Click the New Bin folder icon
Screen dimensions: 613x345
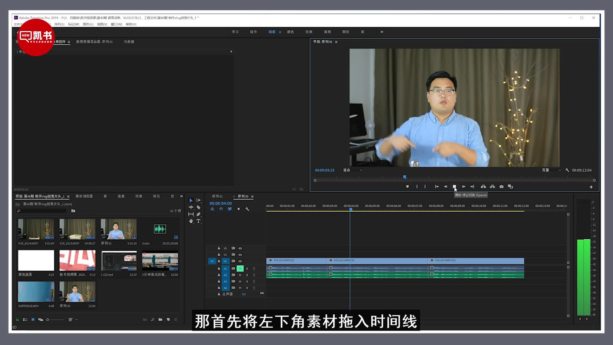point(160,319)
